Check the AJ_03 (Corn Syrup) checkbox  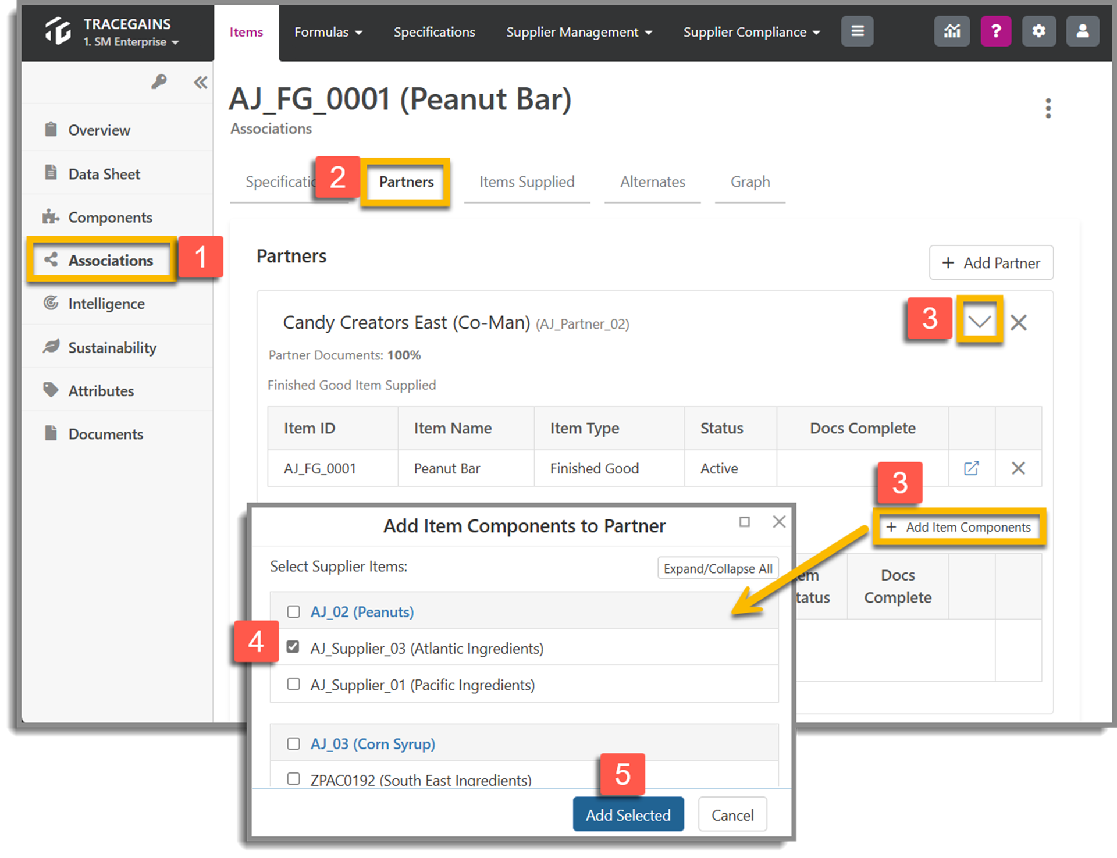pyautogui.click(x=293, y=744)
